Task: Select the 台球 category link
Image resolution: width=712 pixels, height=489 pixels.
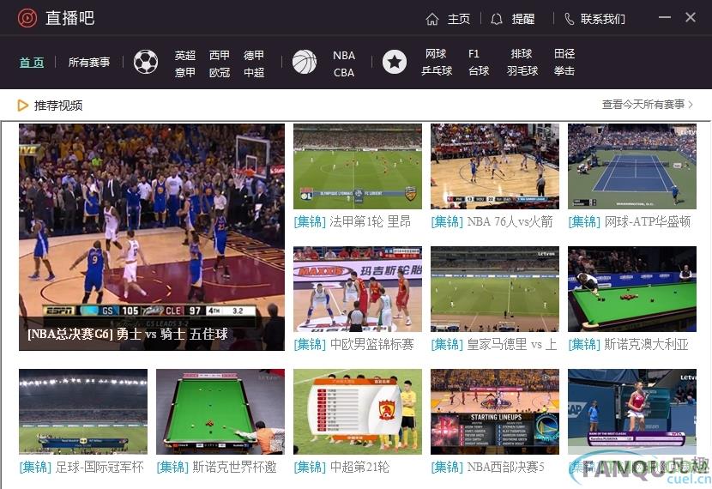Action: point(479,71)
